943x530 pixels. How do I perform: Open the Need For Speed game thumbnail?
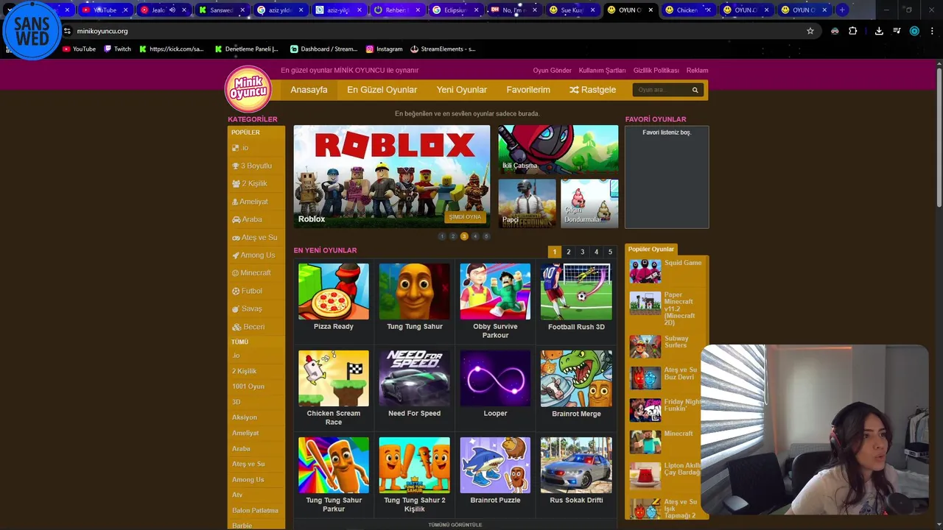[x=414, y=378]
